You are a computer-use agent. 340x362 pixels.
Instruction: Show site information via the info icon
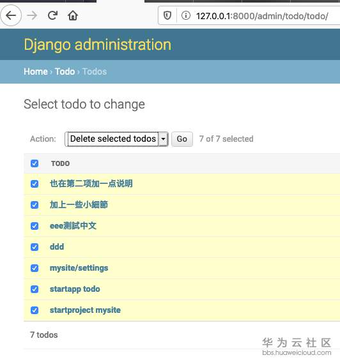[x=186, y=16]
